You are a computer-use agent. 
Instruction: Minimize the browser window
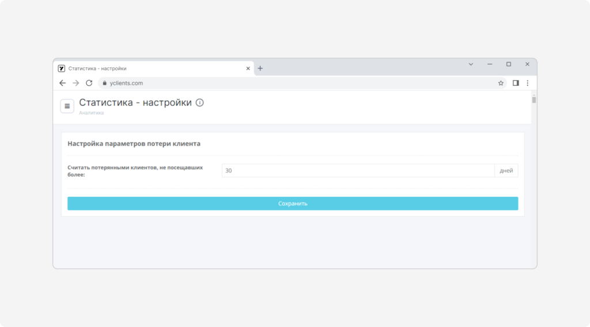[490, 65]
